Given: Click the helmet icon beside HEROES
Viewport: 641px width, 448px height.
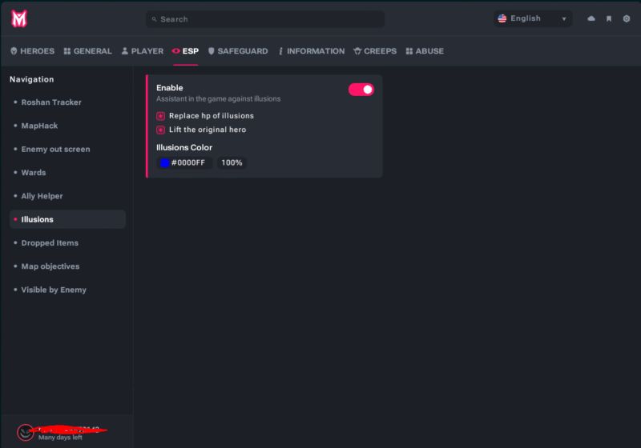Looking at the screenshot, I should click(14, 51).
